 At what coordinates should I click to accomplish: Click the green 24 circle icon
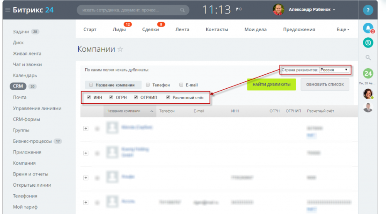368,73
